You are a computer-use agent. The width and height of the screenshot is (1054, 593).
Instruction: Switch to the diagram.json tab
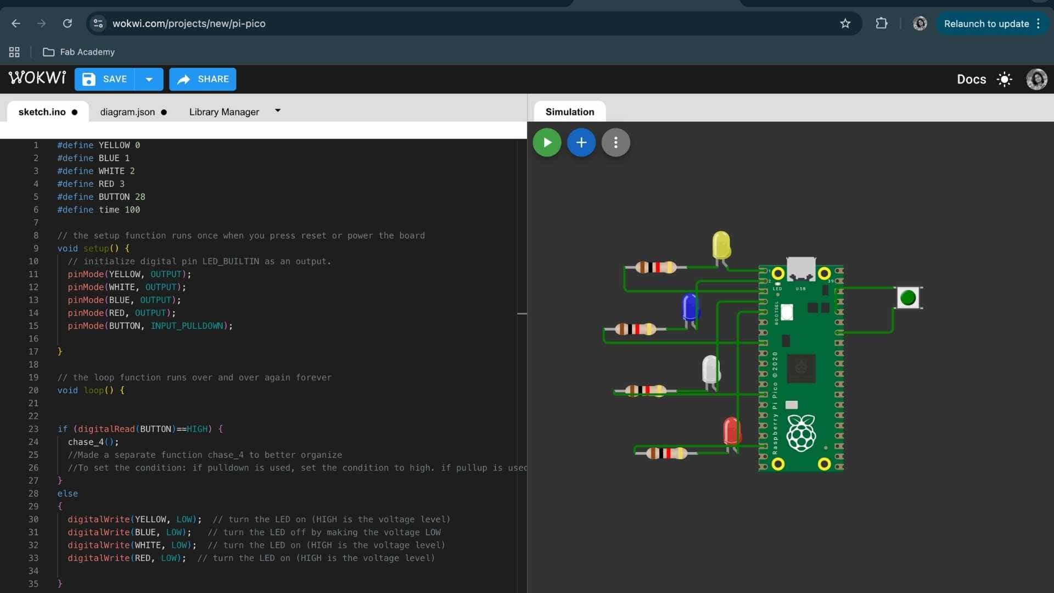(x=127, y=112)
